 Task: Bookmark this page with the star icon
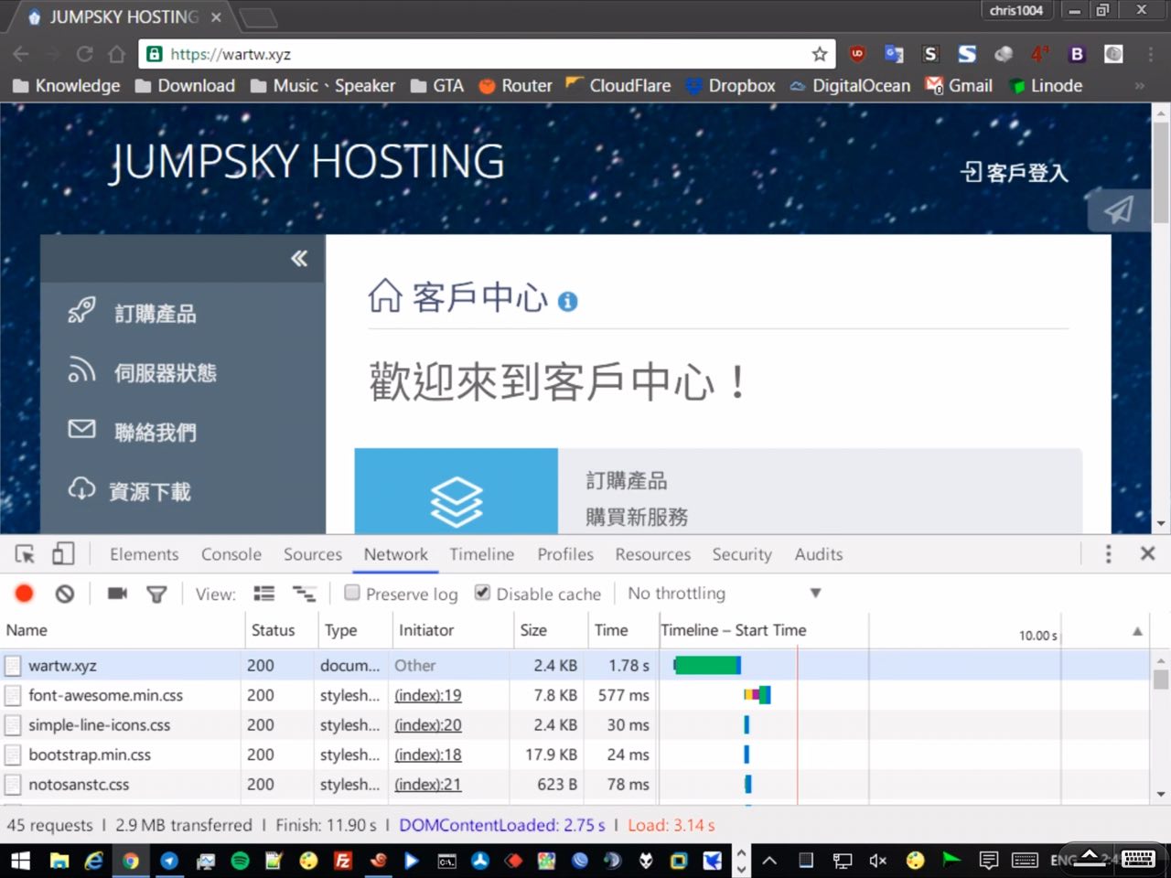tap(819, 54)
